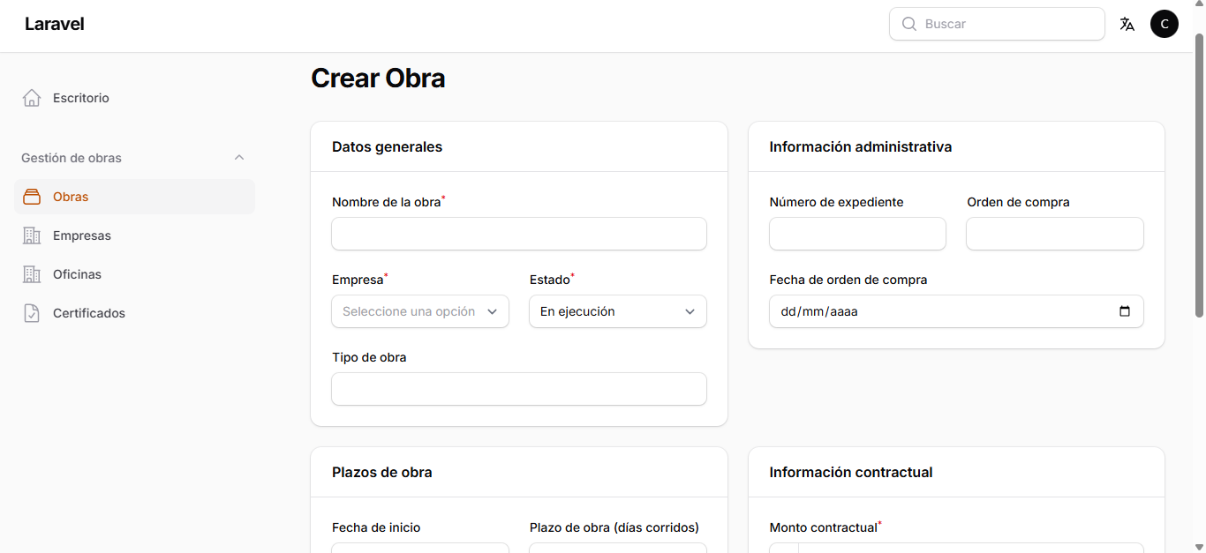
Task: Click the Obras archive box icon
Action: click(32, 197)
